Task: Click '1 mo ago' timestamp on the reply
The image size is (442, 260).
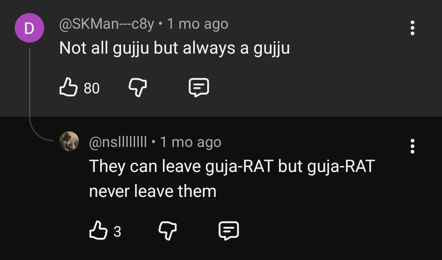Action: click(191, 142)
